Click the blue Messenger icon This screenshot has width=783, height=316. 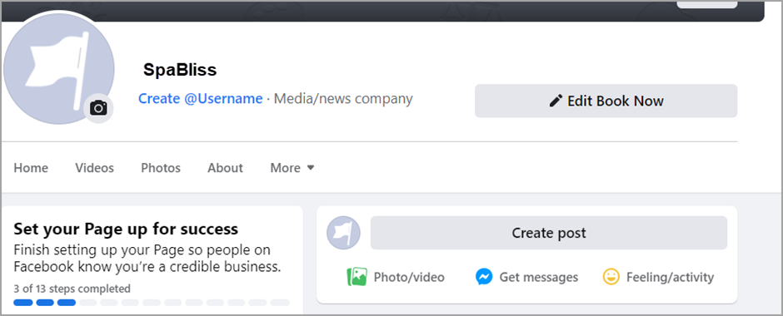(484, 277)
